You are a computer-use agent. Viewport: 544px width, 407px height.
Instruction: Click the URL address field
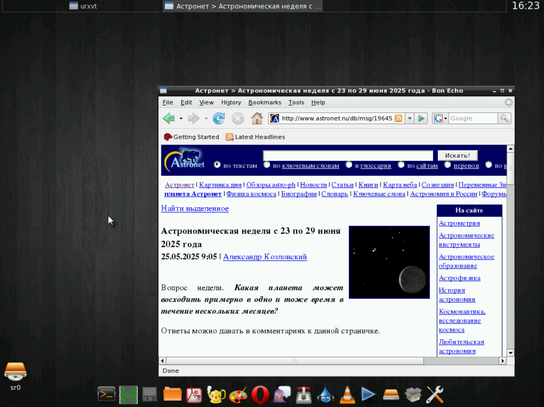click(x=337, y=118)
